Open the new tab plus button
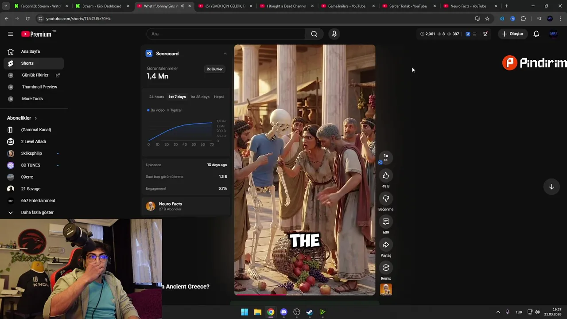Viewport: 567px width, 319px height. pos(506,6)
